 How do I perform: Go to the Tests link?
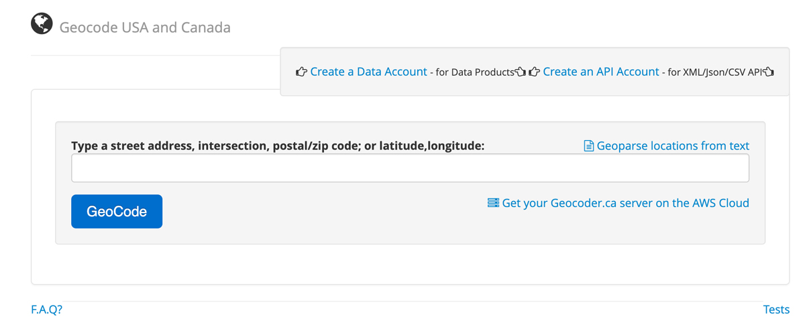click(x=776, y=310)
